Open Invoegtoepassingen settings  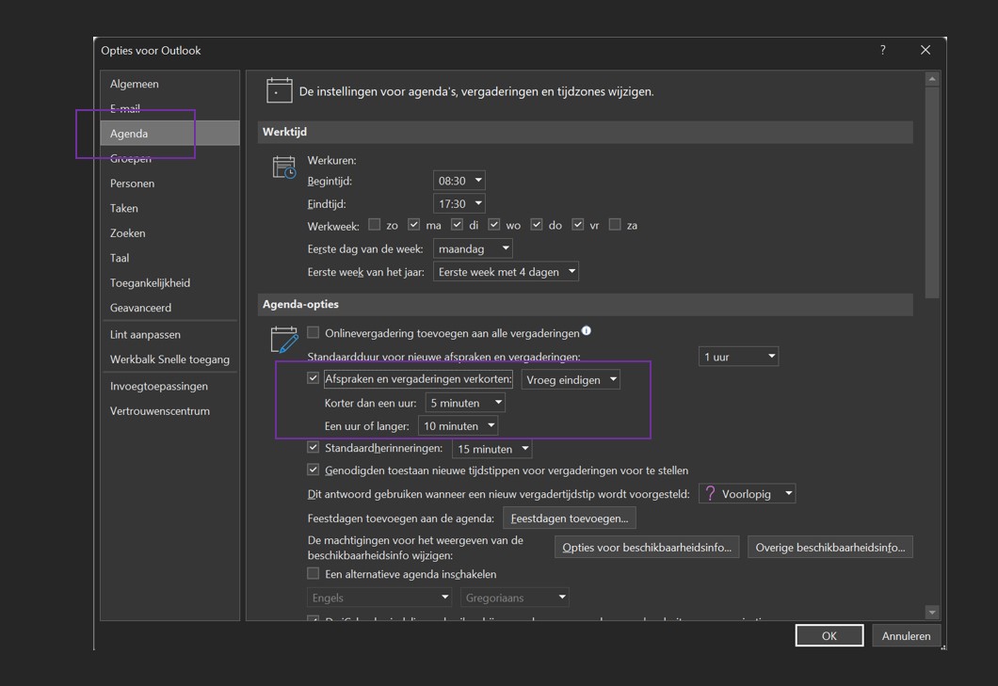click(x=169, y=386)
